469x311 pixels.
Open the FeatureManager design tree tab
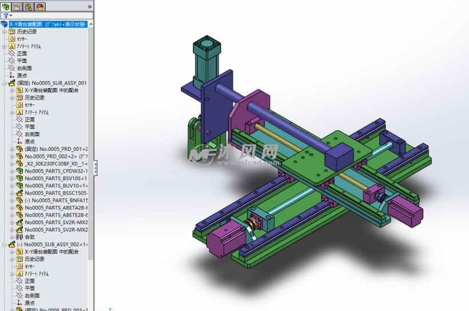(x=6, y=6)
